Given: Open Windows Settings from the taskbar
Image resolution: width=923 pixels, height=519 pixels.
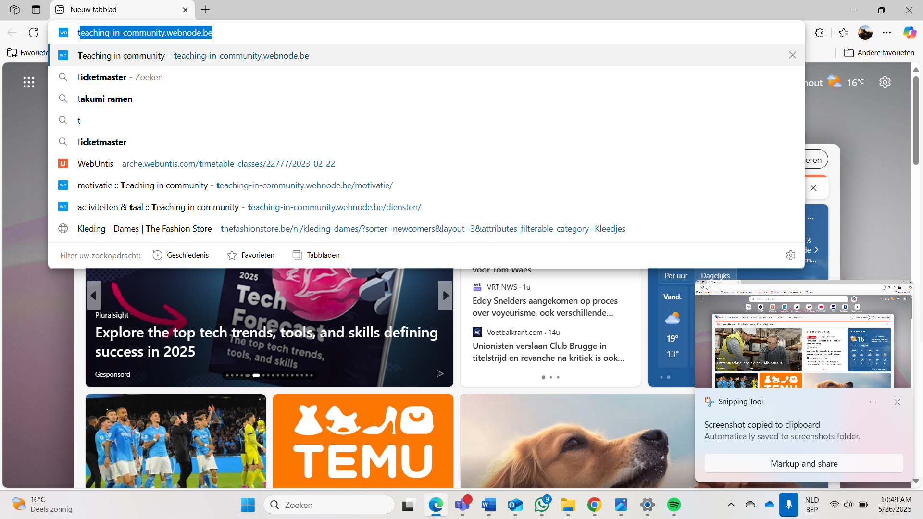Looking at the screenshot, I should click(x=648, y=505).
